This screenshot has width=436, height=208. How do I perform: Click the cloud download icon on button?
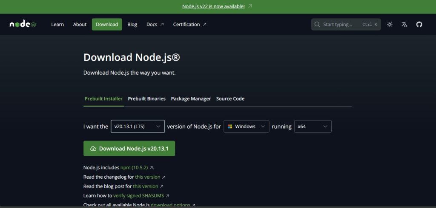click(x=93, y=149)
